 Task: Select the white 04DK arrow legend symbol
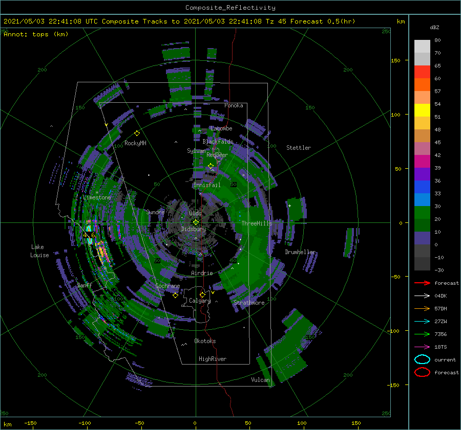coord(422,296)
